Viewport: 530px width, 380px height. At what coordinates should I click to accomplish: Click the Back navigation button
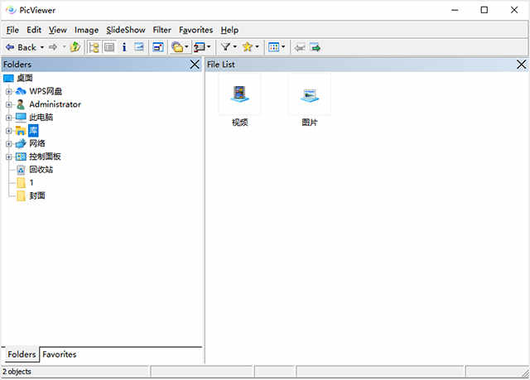20,47
